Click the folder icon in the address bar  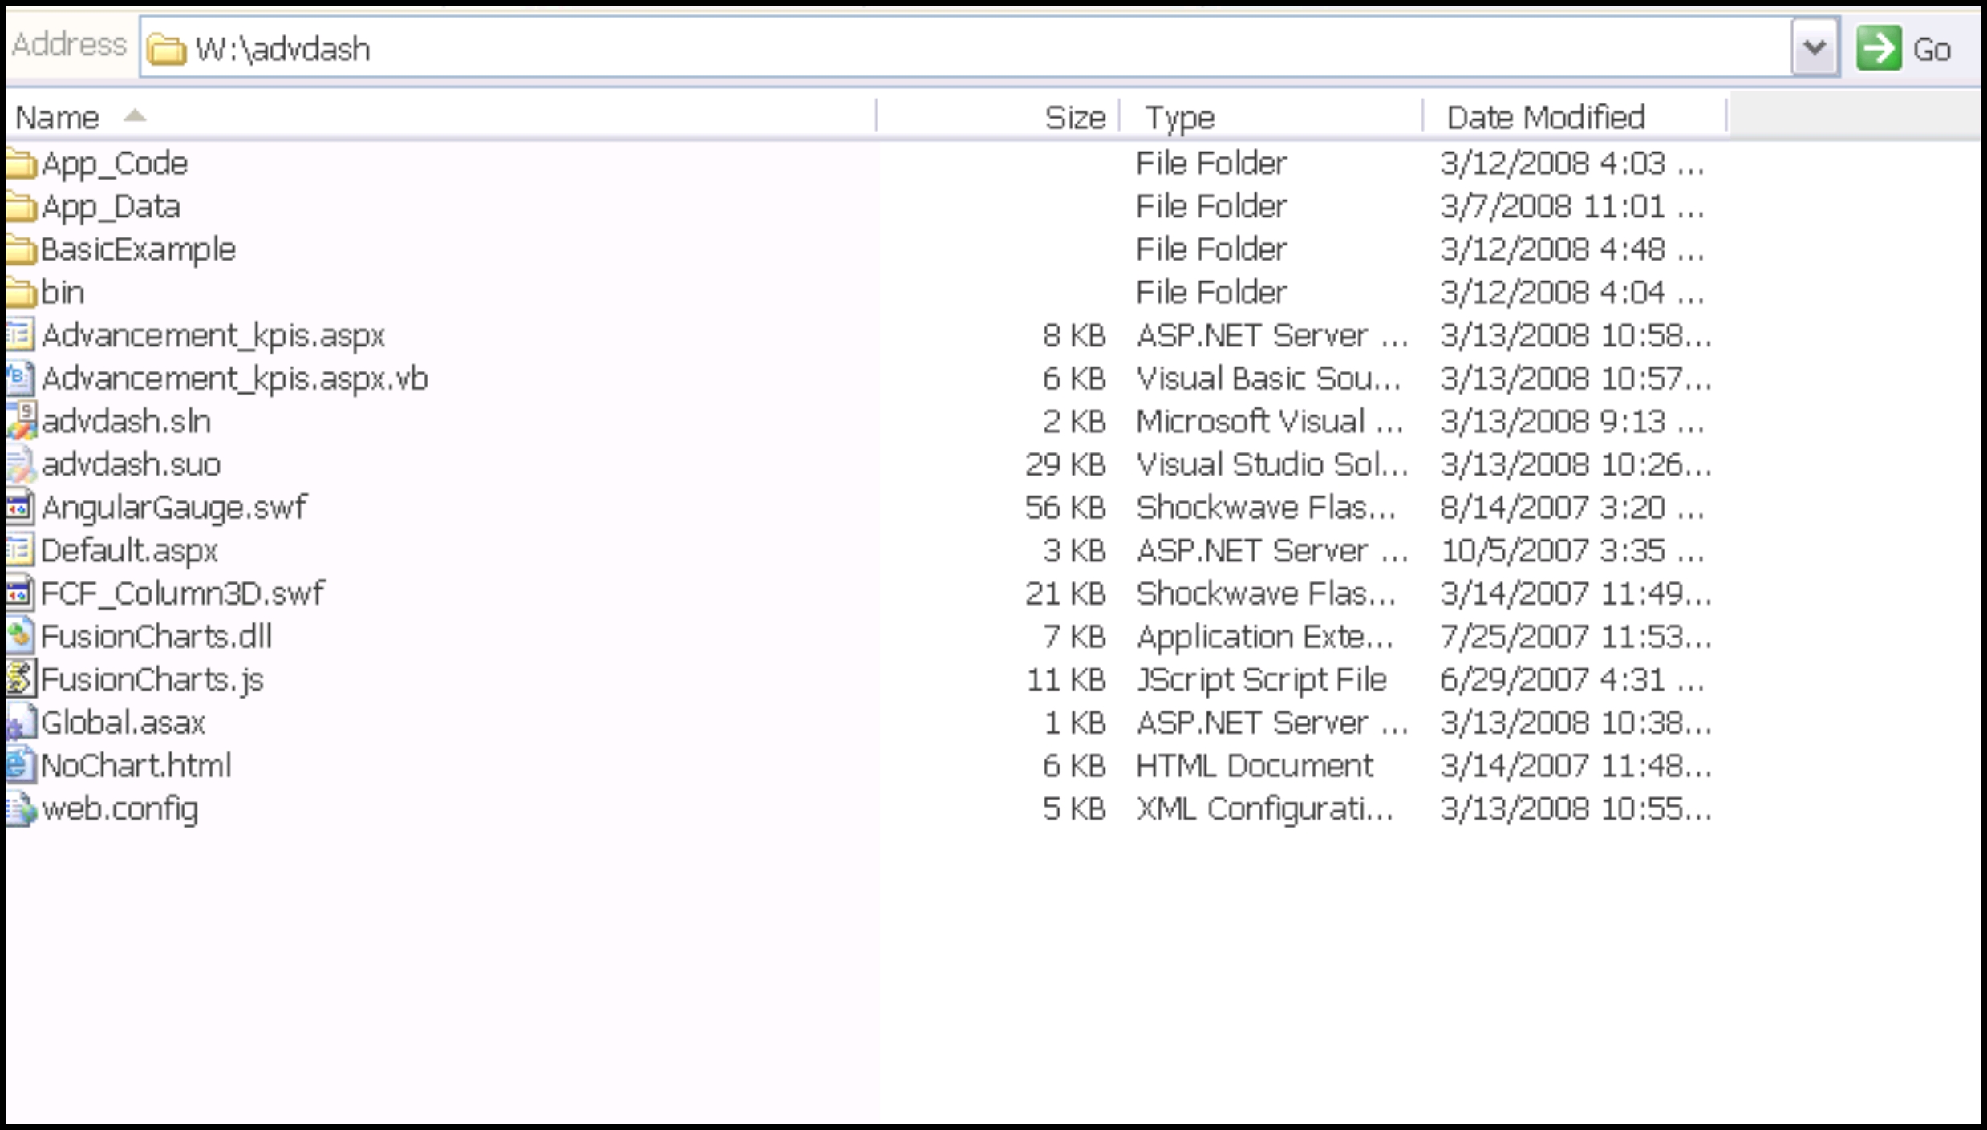tap(166, 49)
